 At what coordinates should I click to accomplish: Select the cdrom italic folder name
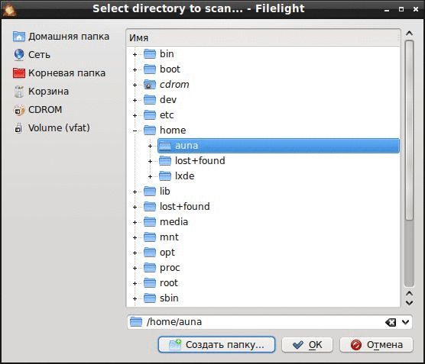[174, 85]
